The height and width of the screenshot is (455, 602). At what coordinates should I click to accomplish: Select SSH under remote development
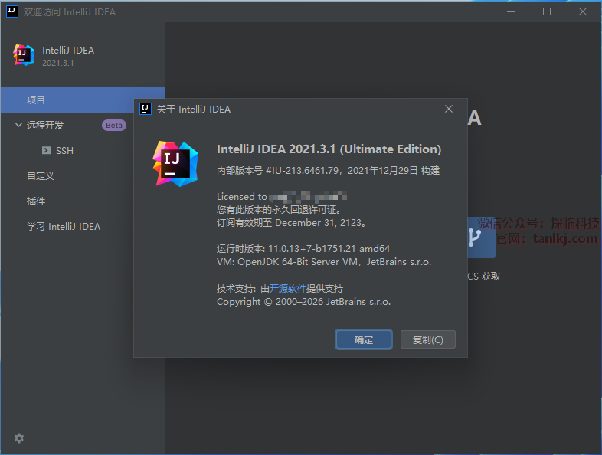tap(64, 150)
